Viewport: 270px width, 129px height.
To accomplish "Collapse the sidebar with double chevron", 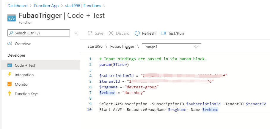I will [x=76, y=33].
